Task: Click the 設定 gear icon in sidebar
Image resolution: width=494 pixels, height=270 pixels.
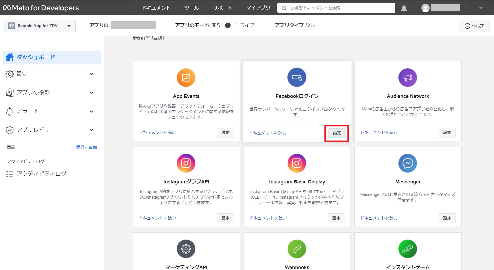Action: [10, 74]
